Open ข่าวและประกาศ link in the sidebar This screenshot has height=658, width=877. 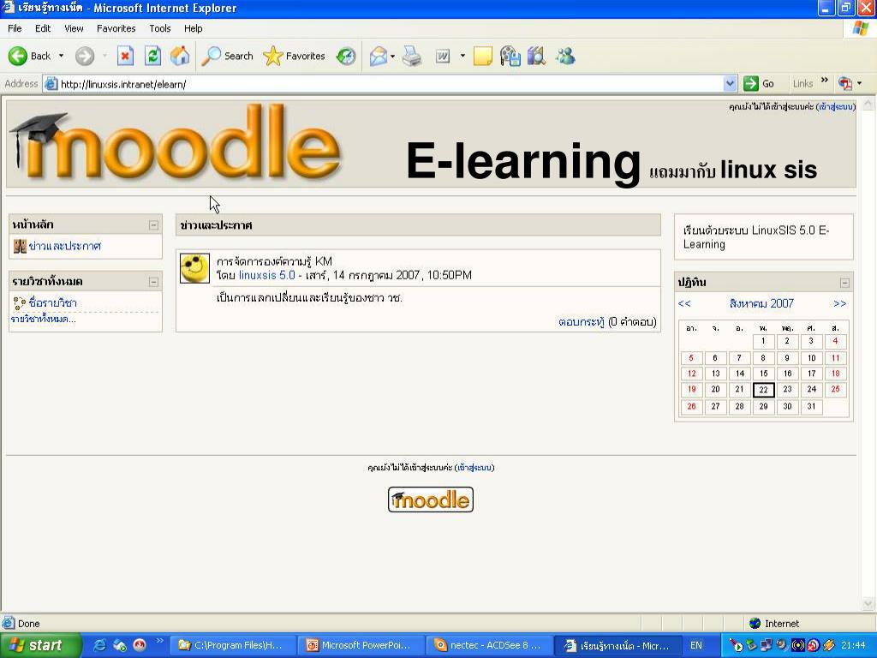pos(65,246)
